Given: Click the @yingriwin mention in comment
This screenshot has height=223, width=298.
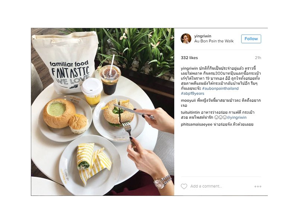Looking at the screenshot, I should 237,117.
